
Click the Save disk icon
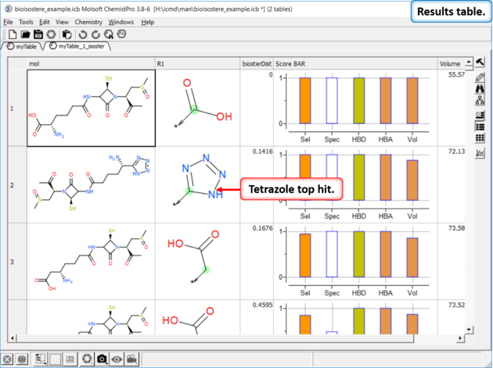point(38,34)
